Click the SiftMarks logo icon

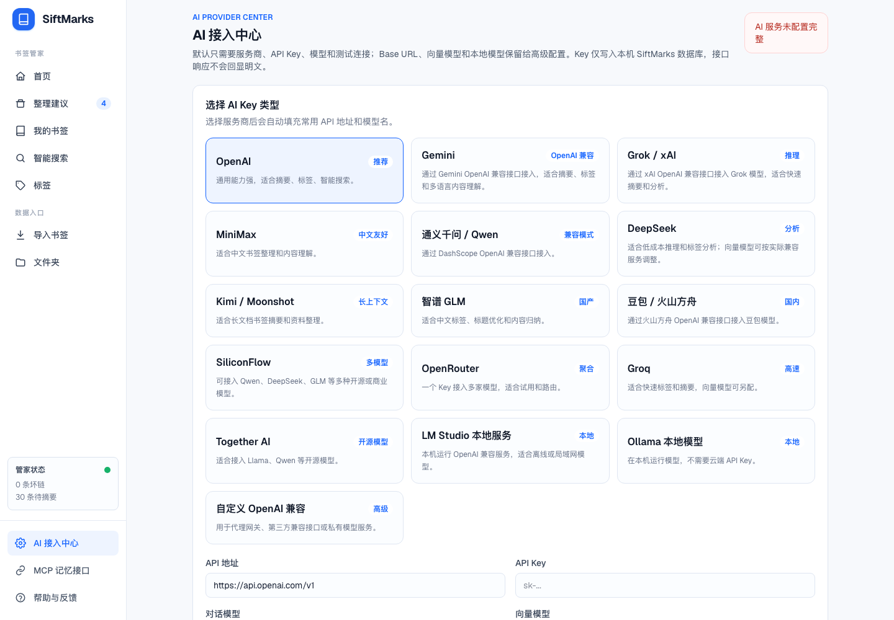24,19
